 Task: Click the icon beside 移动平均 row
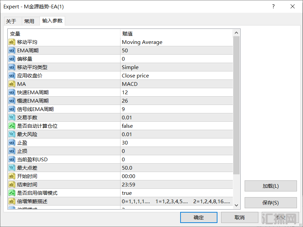12,42
